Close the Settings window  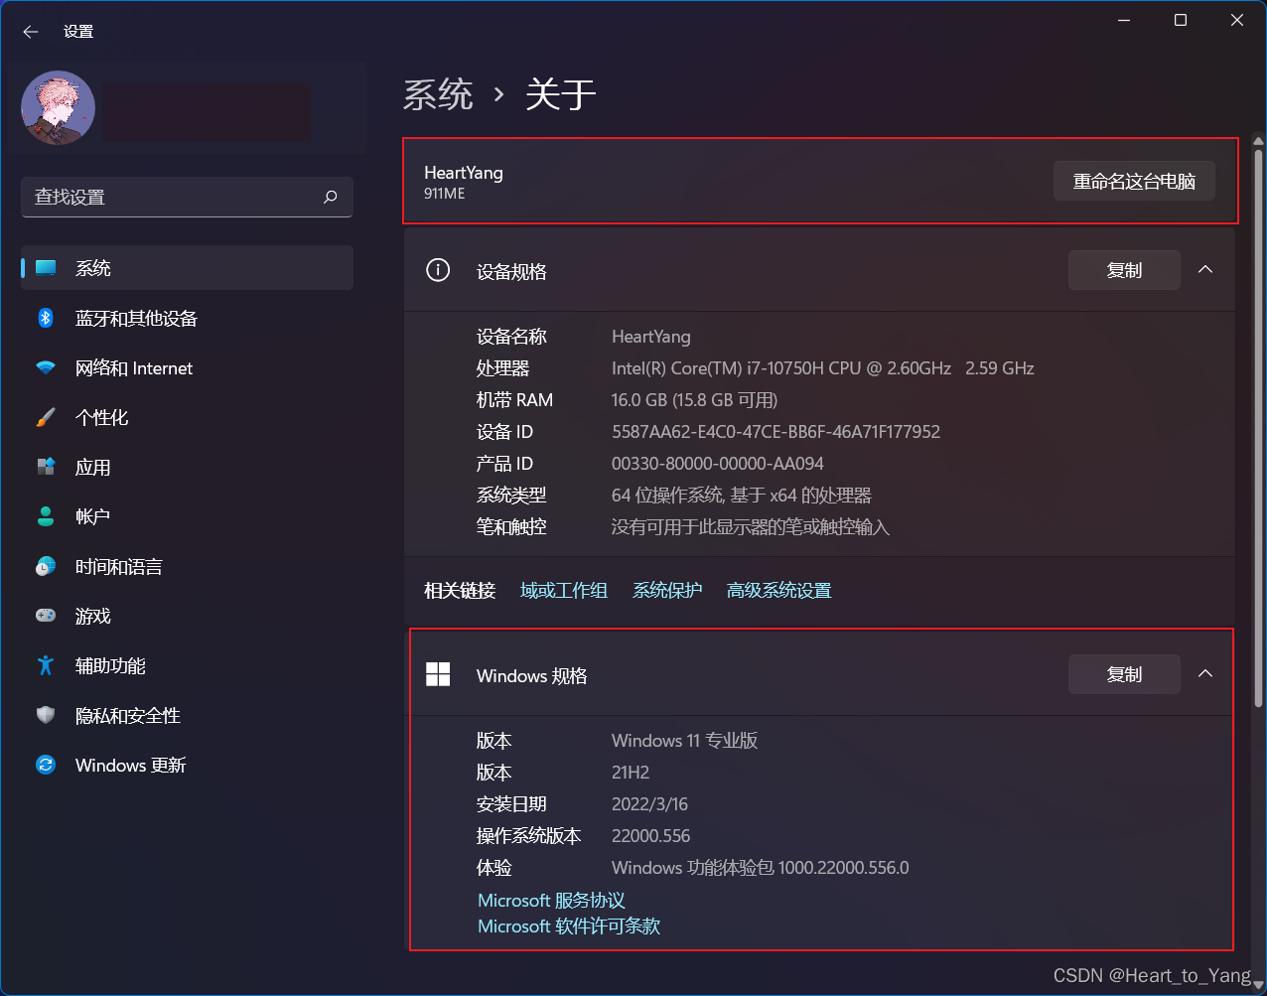tap(1237, 20)
